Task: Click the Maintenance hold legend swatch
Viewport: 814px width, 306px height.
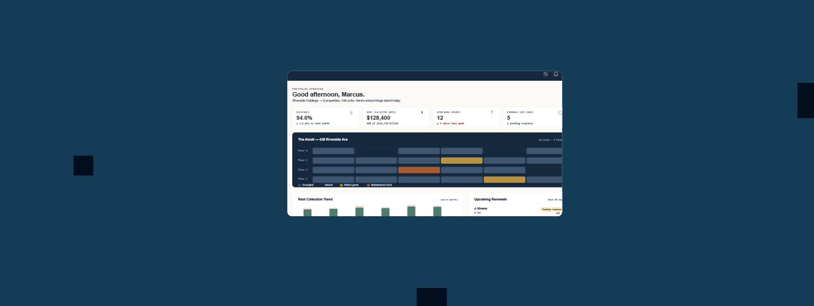Action: [369, 185]
